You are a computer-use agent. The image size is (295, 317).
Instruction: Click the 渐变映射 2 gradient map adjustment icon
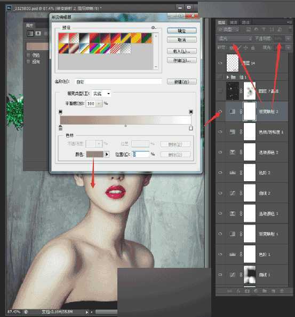(x=233, y=111)
